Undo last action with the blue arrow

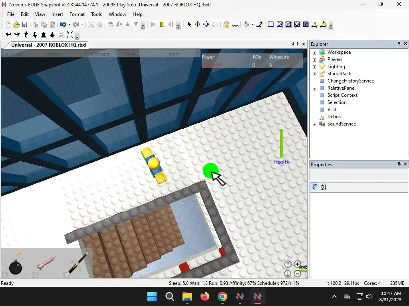pos(63,24)
